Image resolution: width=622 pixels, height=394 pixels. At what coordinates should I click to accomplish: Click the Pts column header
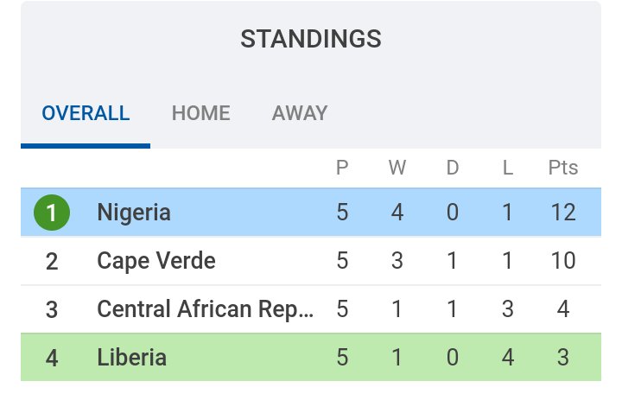563,168
